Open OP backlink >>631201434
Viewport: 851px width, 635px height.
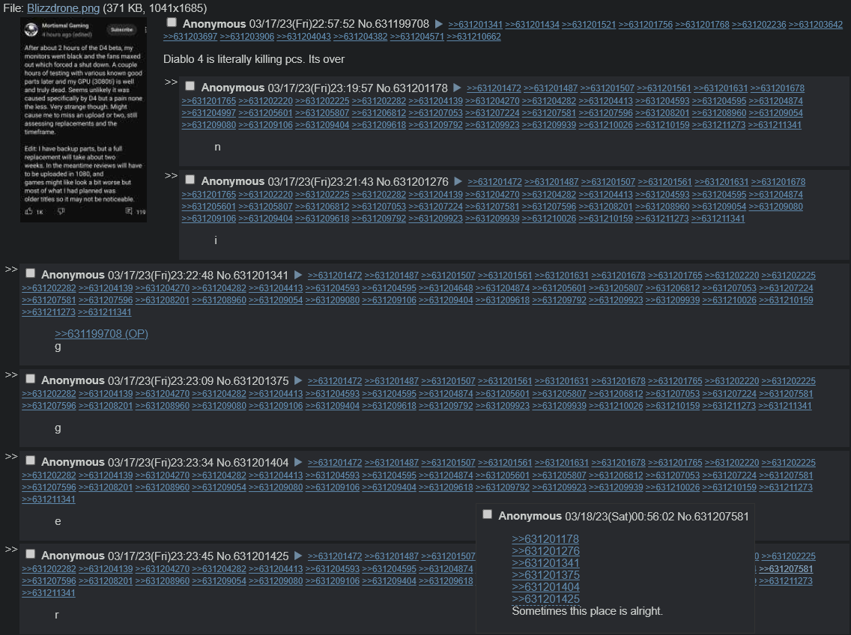[x=532, y=25]
